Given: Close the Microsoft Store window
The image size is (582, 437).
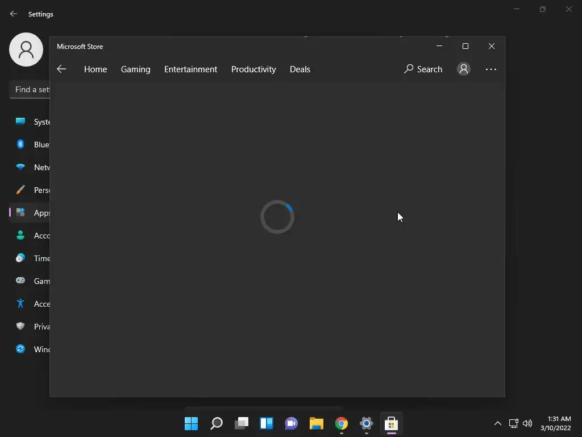Looking at the screenshot, I should click(492, 46).
